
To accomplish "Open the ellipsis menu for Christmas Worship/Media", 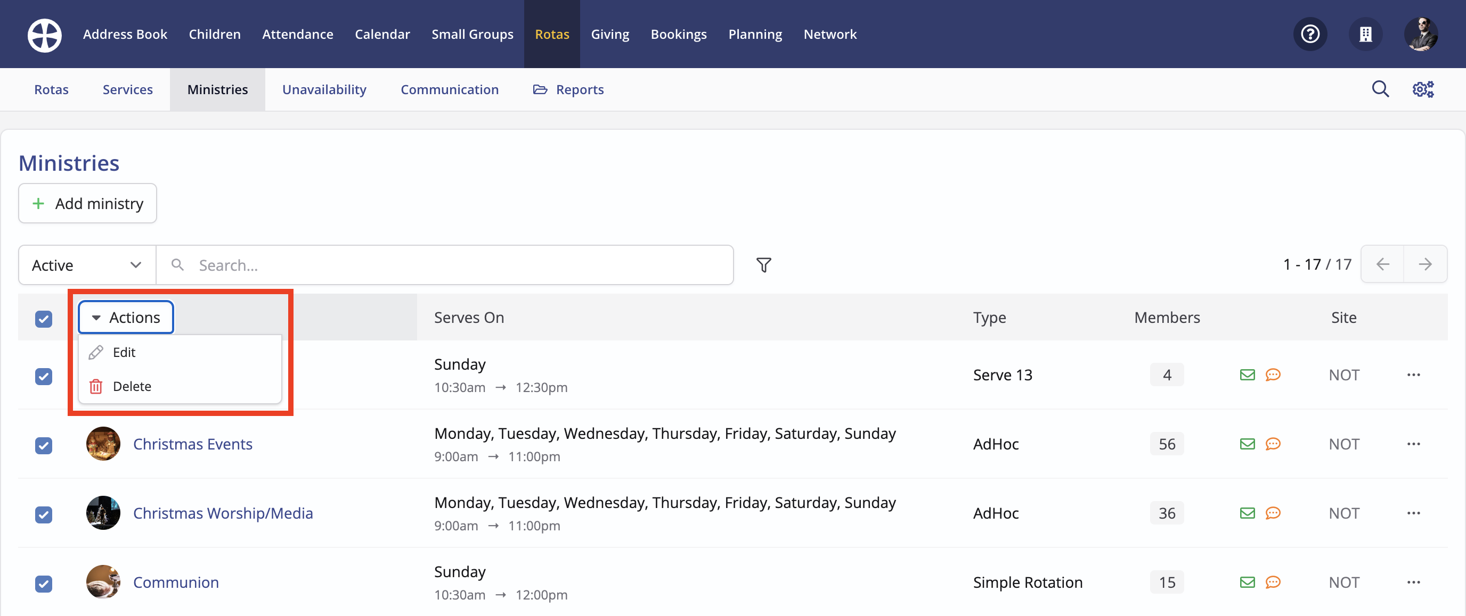I will click(x=1415, y=513).
